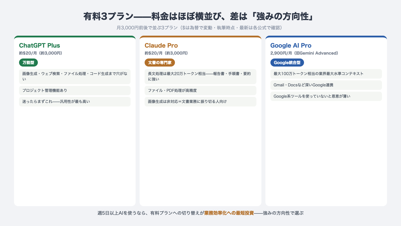Select the row 最大100万トークン相当の業界最大水準コンテキスト
The image size is (401, 226).
(326, 74)
